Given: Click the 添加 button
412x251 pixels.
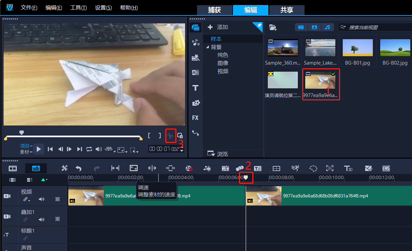Looking at the screenshot, I should coord(218,27).
